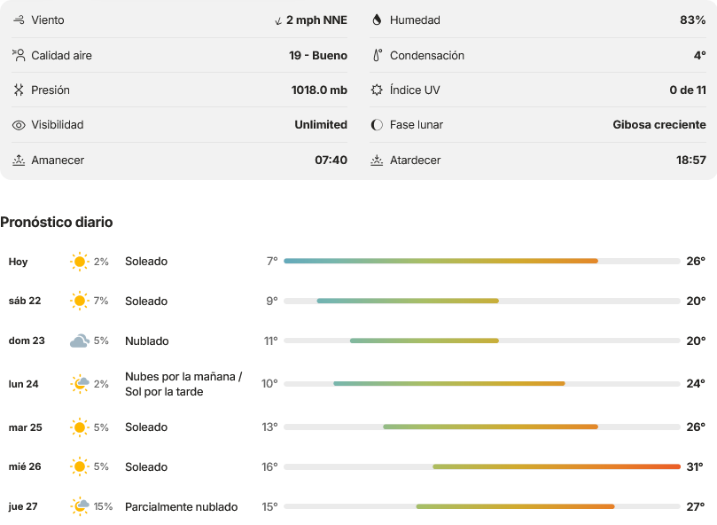Click the Gibosa creciente moon phase value
This screenshot has height=525, width=717.
pos(659,124)
